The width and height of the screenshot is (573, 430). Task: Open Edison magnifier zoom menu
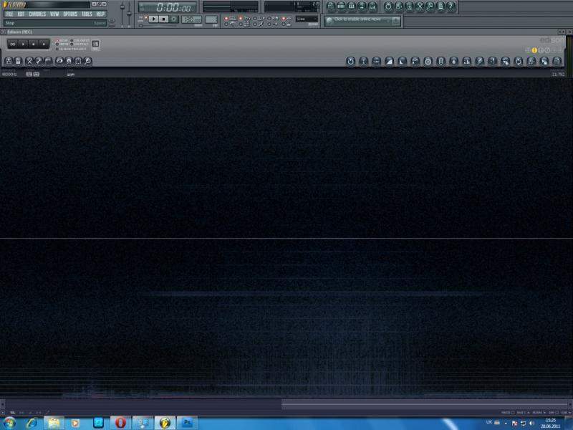87,61
